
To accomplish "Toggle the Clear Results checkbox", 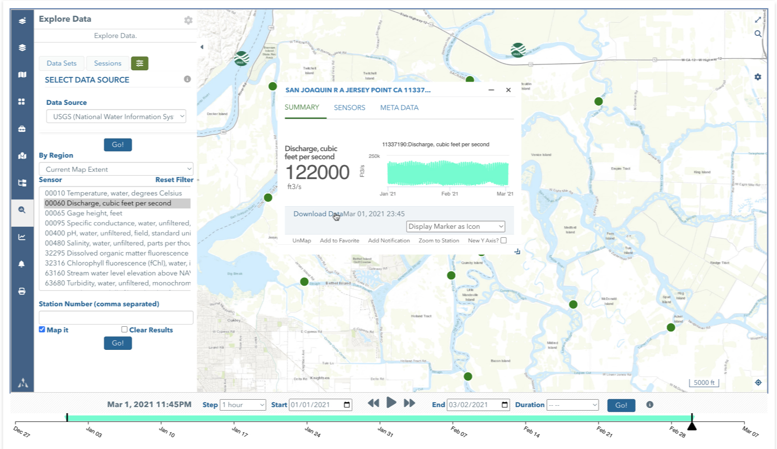I will 125,329.
